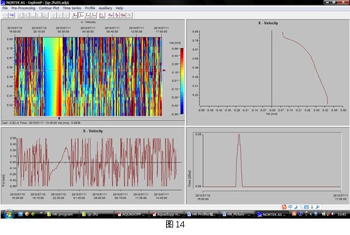
Task: Click the wave-with-arrow toolbar icon
Action: 116,15
